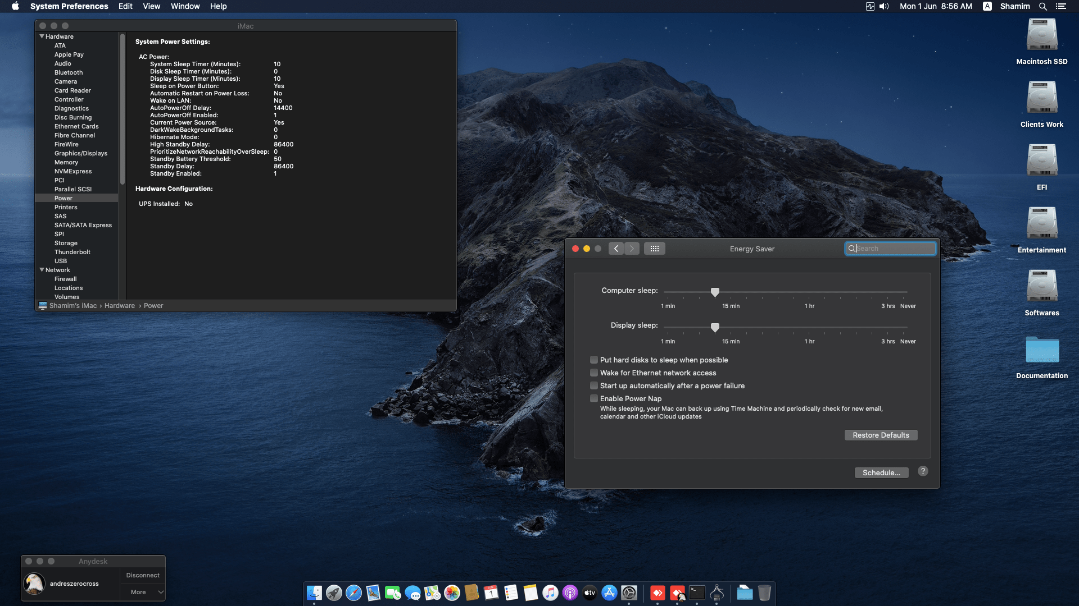Click the Computer sleep slider handle
This screenshot has height=606, width=1079.
[715, 292]
